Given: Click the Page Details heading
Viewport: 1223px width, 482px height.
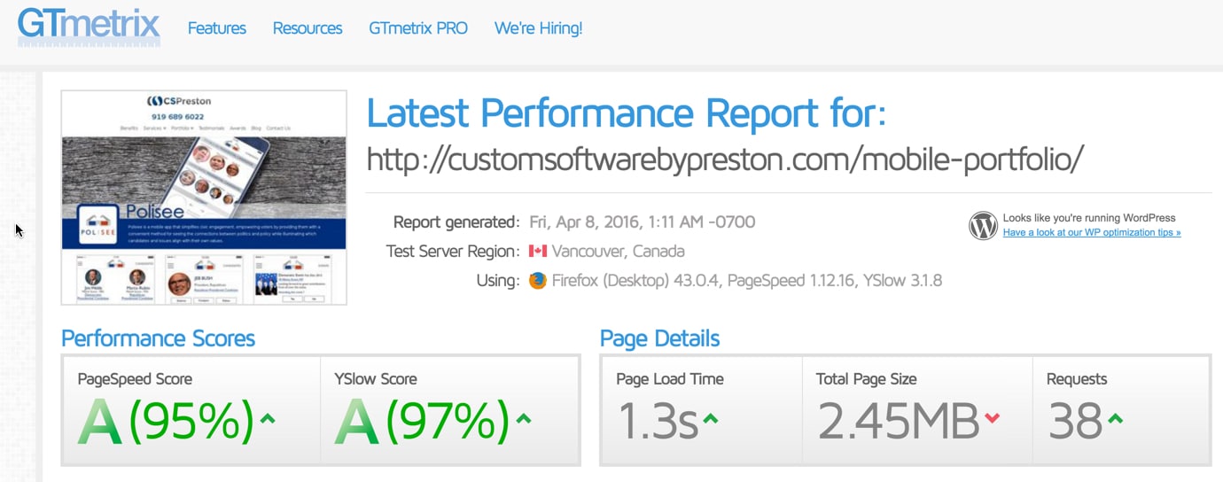Looking at the screenshot, I should pos(659,338).
